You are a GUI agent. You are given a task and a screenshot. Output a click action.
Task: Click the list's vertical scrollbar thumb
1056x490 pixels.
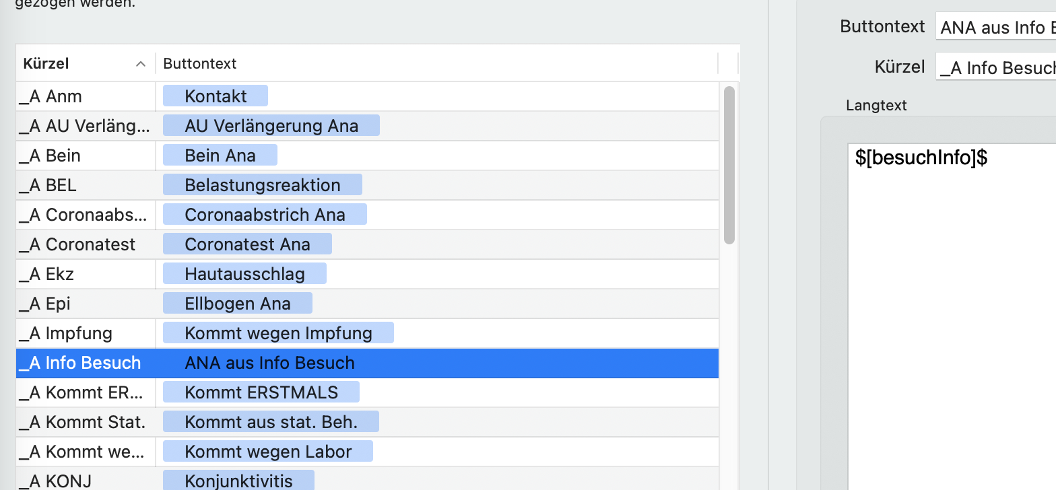729,165
